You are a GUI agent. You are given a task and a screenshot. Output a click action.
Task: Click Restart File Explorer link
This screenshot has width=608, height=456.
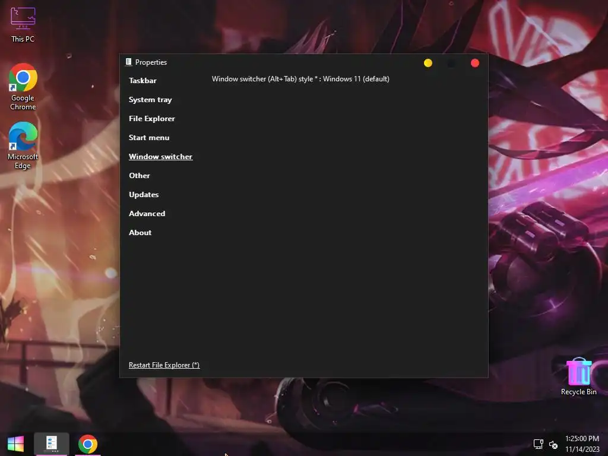tap(164, 365)
